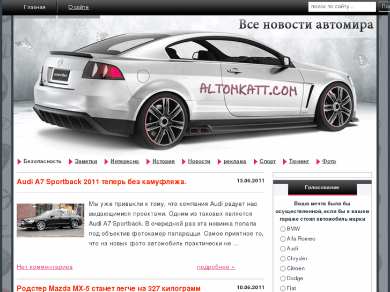Screen dimensions: 390x292
Task: Focus the поиск по сайту search field
Action: [342, 7]
